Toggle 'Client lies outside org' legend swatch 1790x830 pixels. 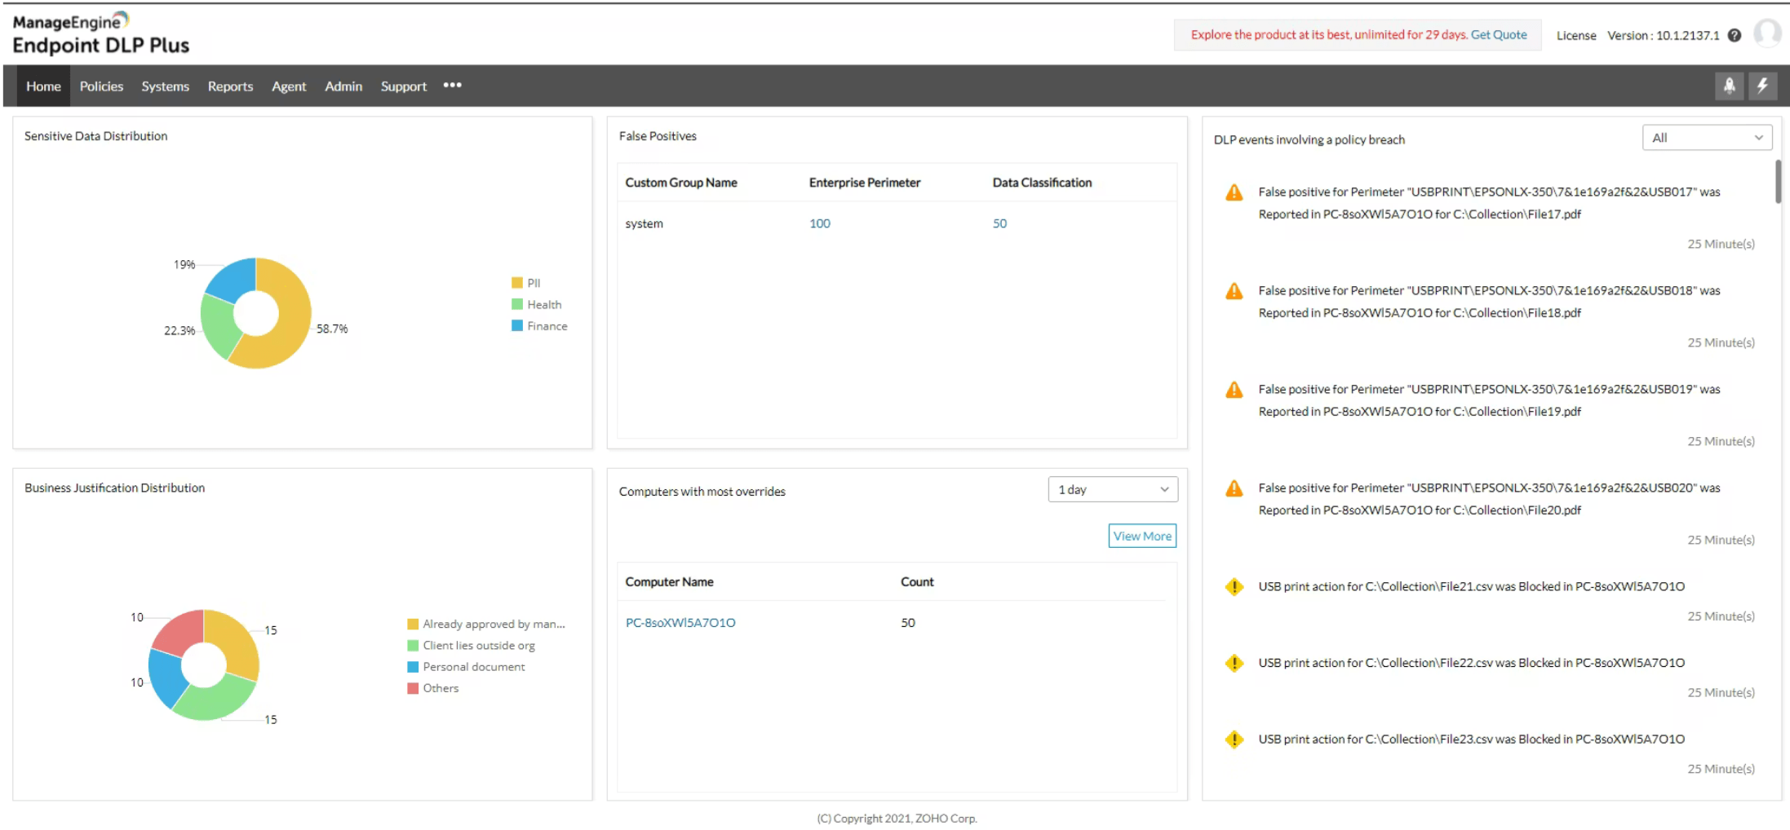413,645
